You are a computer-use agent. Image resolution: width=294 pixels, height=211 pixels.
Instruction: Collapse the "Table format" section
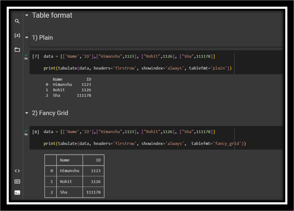(27, 15)
